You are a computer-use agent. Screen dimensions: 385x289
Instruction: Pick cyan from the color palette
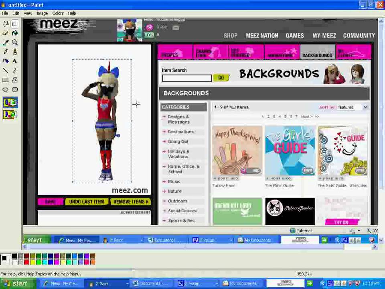(45, 262)
